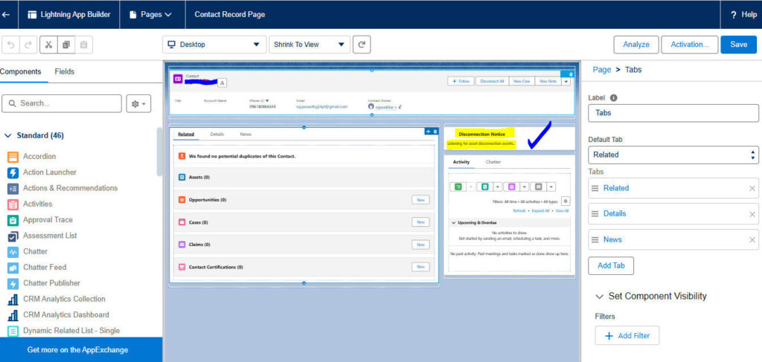Click the Add Filter button
The height and width of the screenshot is (362, 762).
pos(627,336)
